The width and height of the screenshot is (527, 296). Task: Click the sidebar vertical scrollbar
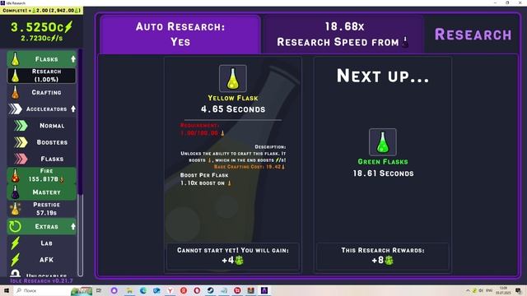(x=80, y=163)
